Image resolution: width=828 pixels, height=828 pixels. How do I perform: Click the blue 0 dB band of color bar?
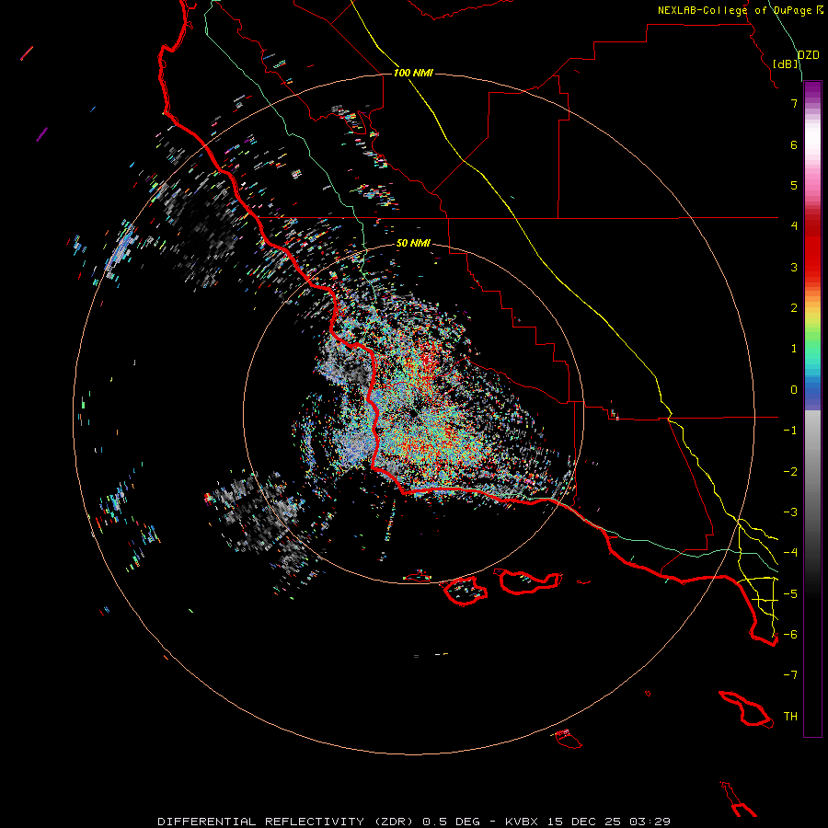812,392
